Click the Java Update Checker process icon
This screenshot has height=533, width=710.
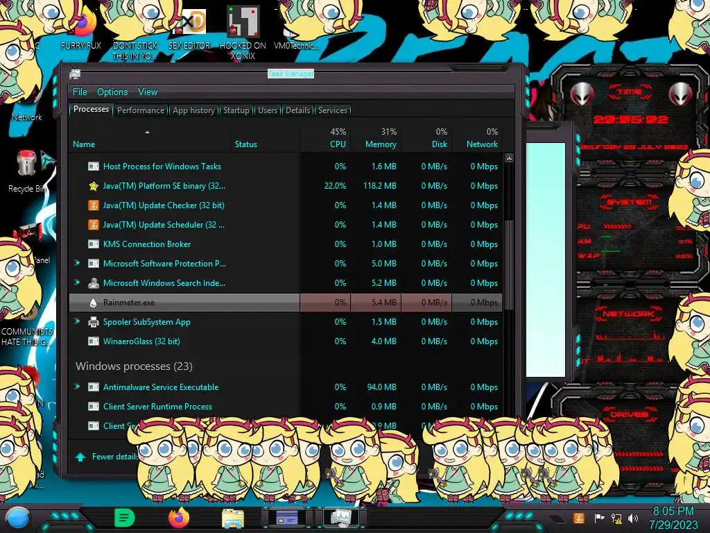coord(94,205)
